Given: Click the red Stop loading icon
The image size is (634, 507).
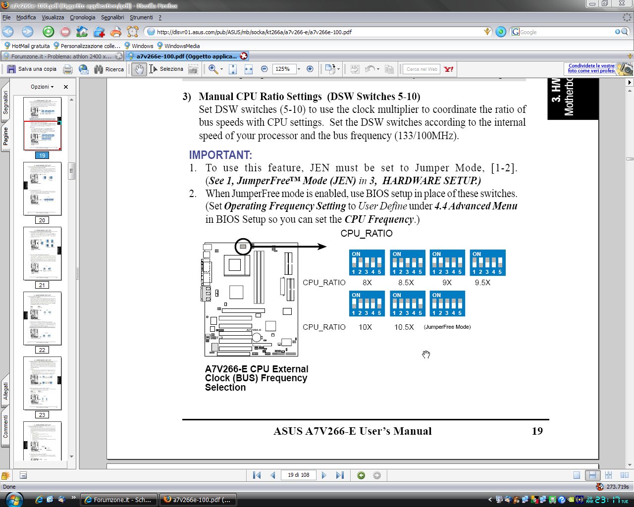Looking at the screenshot, I should [65, 32].
